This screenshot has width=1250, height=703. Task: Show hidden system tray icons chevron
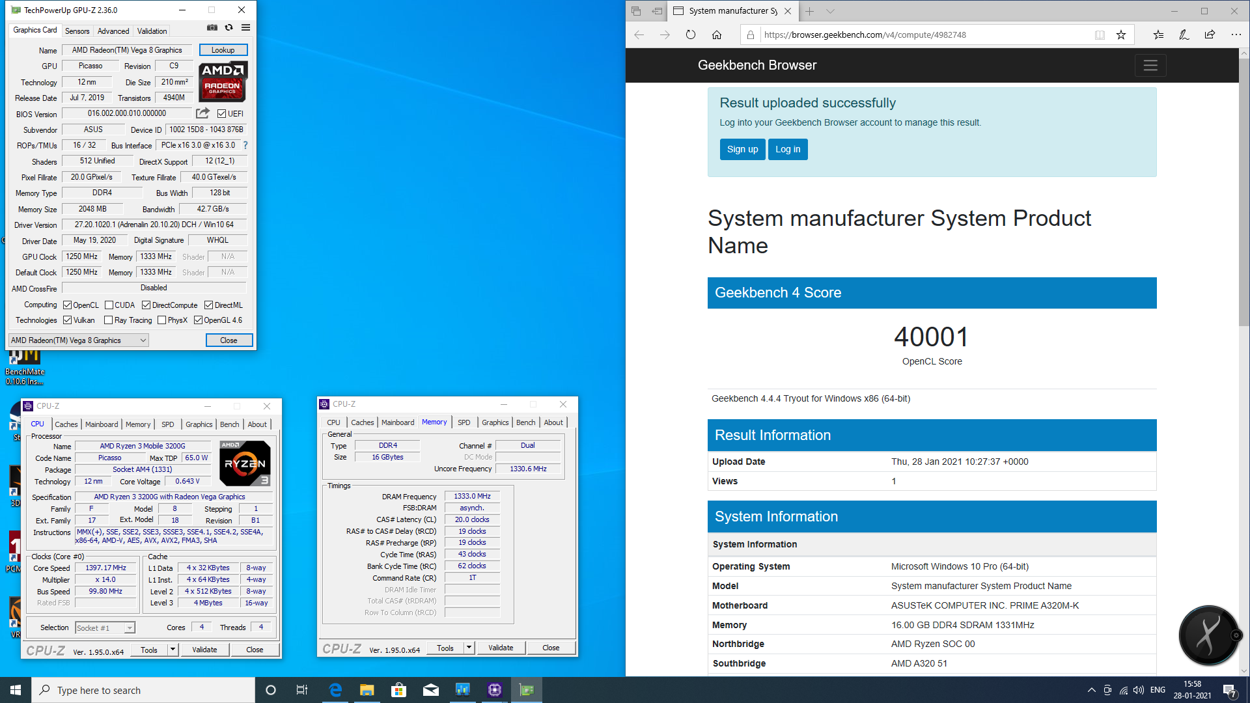[x=1091, y=690]
